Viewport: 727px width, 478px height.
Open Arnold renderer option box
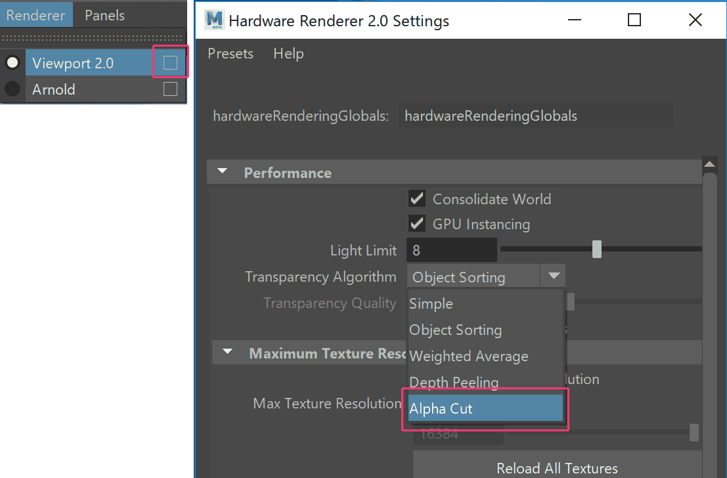pyautogui.click(x=170, y=89)
